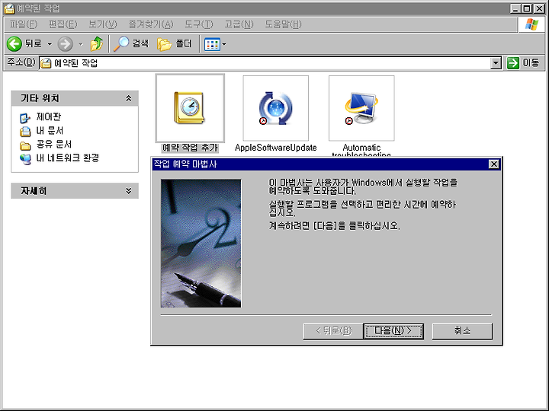Screen dimensions: 549x411
Task: Open the Favorites (즐겨찾기) menu
Action: 151,24
